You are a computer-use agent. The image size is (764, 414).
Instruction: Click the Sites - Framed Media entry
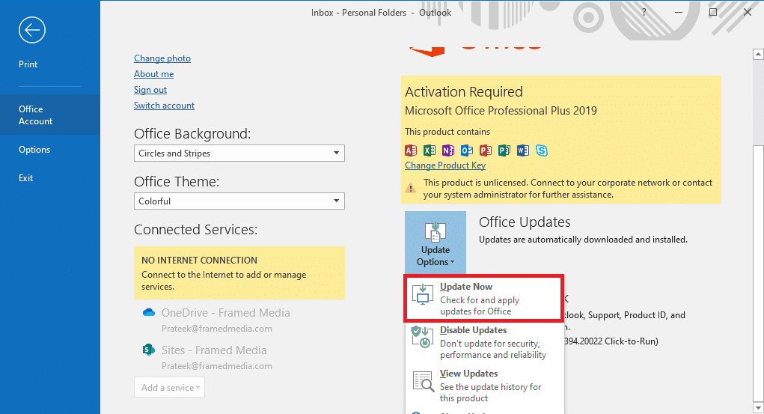(x=214, y=350)
